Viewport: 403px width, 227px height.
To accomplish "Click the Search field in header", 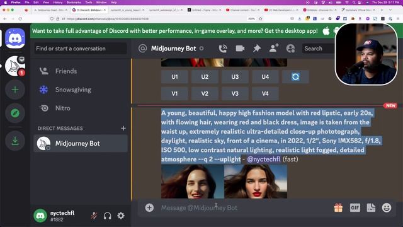I will point(319,49).
